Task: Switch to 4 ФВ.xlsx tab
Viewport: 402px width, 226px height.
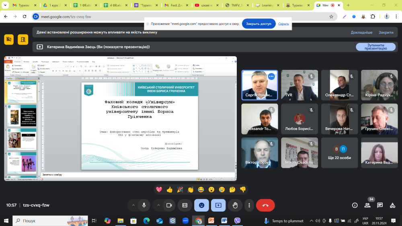Action: click(115, 5)
